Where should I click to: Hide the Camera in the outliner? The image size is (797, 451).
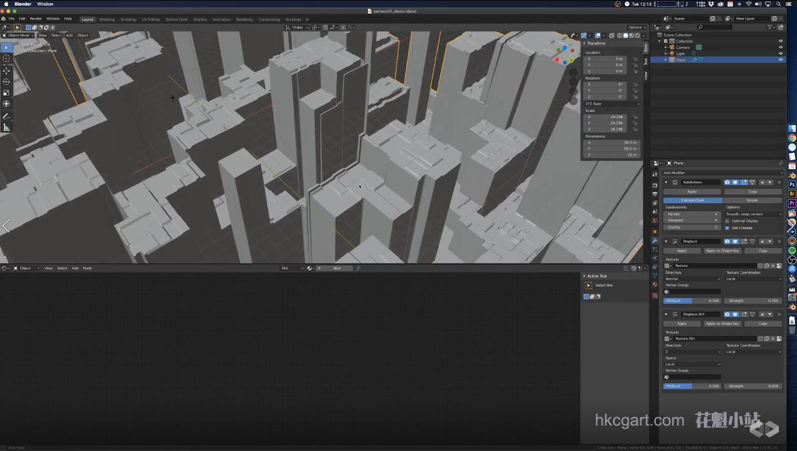point(781,47)
